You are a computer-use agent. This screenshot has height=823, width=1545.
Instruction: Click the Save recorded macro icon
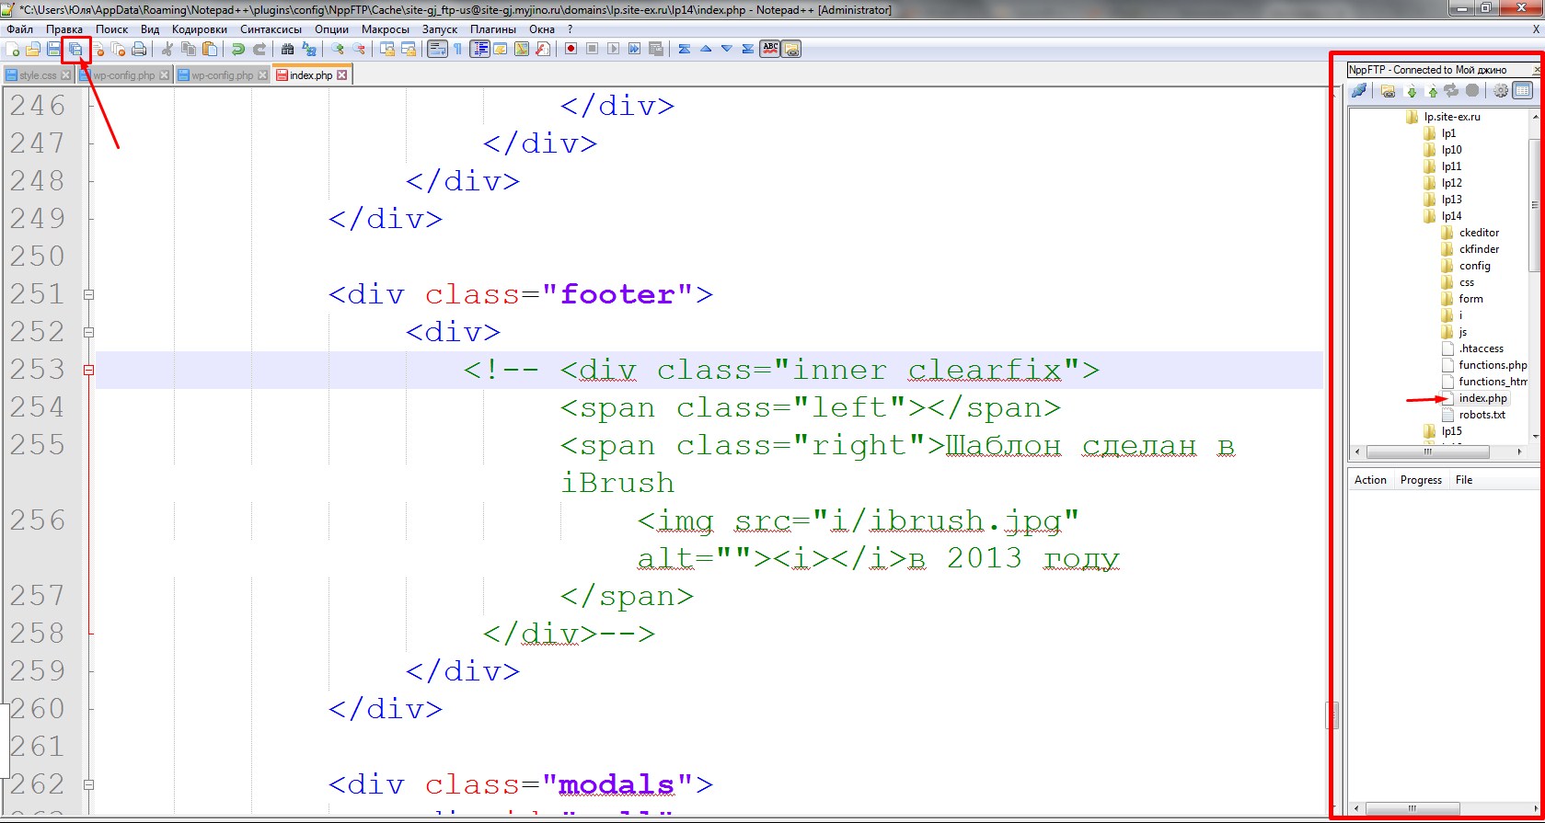(656, 49)
